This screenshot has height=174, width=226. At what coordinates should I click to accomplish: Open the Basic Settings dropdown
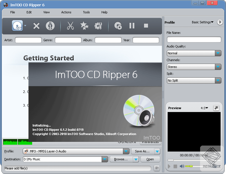[202, 22]
